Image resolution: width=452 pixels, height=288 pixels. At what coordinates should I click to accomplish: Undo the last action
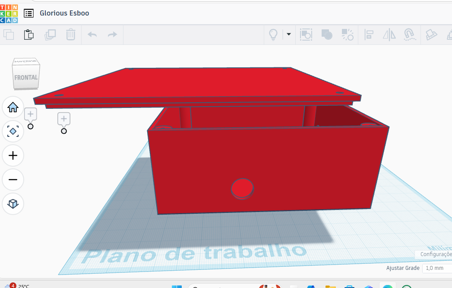point(92,35)
